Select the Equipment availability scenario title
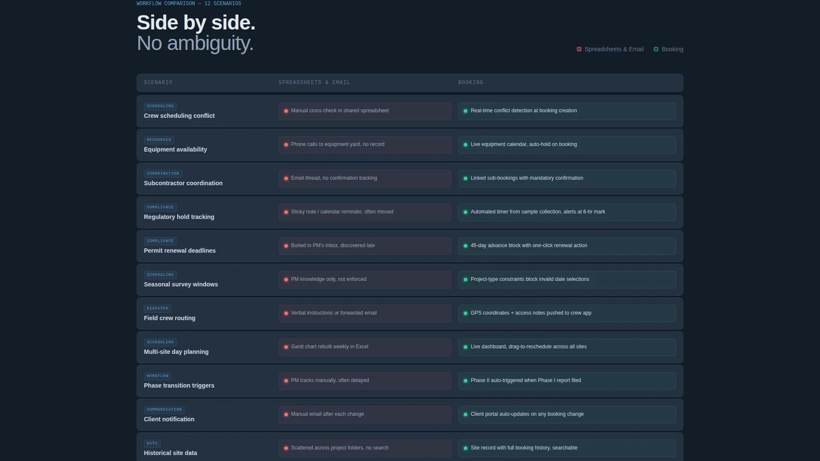Image resolution: width=820 pixels, height=461 pixels. pyautogui.click(x=176, y=149)
